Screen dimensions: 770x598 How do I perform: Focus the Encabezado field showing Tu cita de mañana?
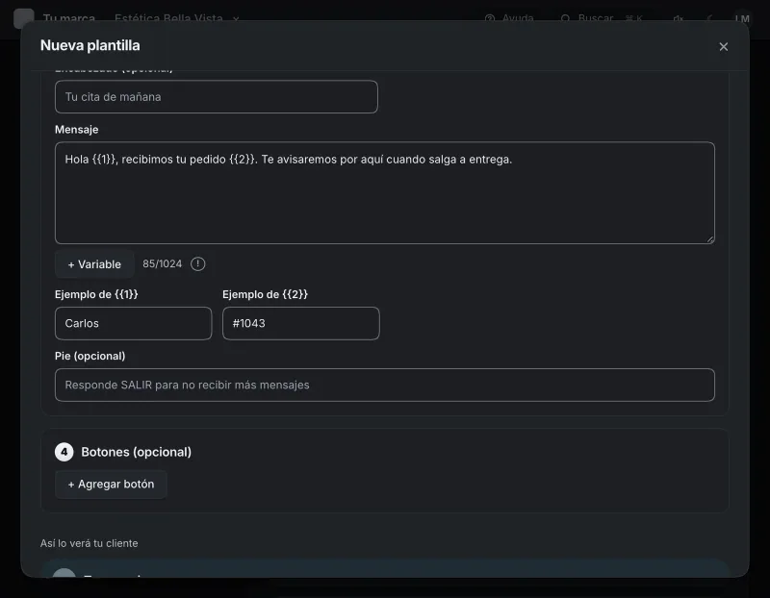(216, 97)
